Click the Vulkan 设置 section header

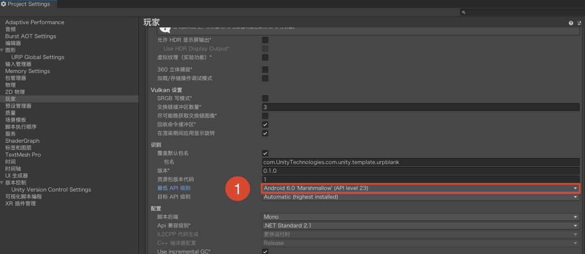pyautogui.click(x=166, y=90)
